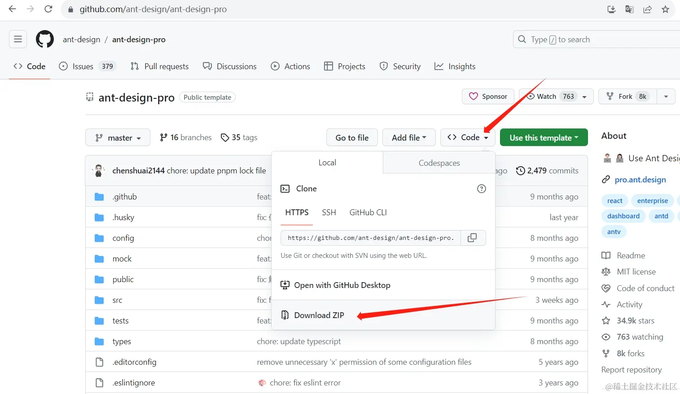View the 2,479 commits history
The image size is (680, 394).
point(547,171)
